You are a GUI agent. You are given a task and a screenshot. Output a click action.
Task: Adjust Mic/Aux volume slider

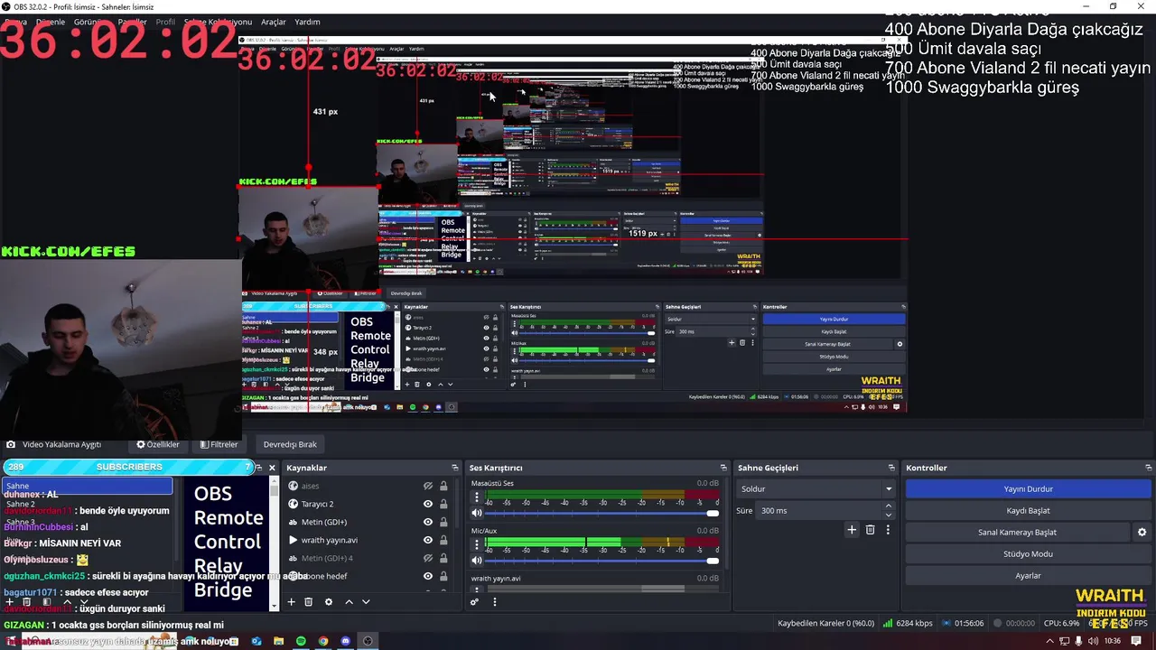pyautogui.click(x=603, y=561)
